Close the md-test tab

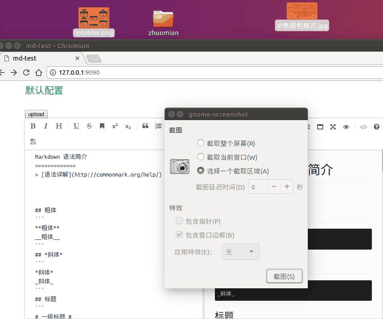click(77, 58)
